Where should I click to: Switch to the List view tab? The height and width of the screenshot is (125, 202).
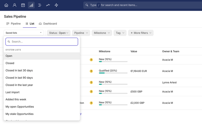30,24
